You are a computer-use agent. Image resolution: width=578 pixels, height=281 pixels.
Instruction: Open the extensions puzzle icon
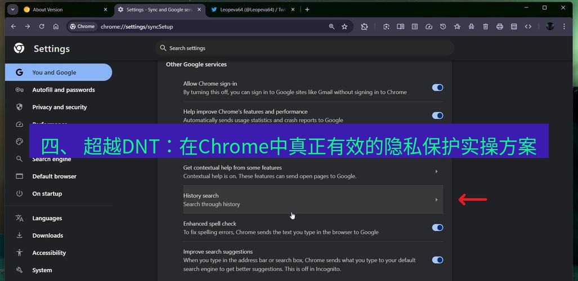pyautogui.click(x=364, y=26)
